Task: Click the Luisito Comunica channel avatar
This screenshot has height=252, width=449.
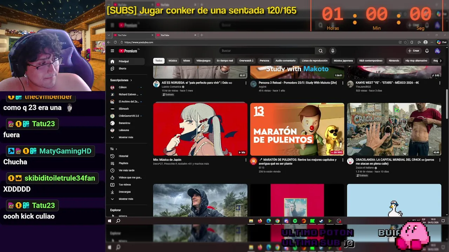Action: pyautogui.click(x=156, y=84)
